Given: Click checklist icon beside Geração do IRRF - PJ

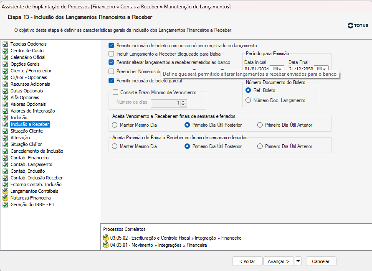Looking at the screenshot, I should [5, 205].
